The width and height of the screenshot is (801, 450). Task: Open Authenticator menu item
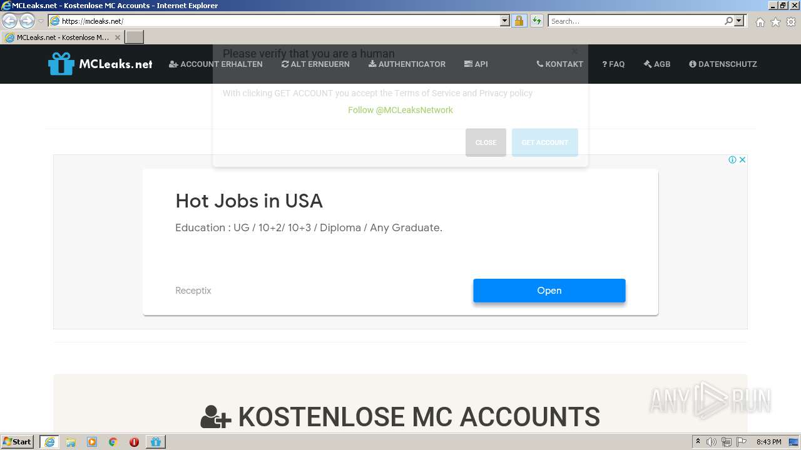[407, 64]
